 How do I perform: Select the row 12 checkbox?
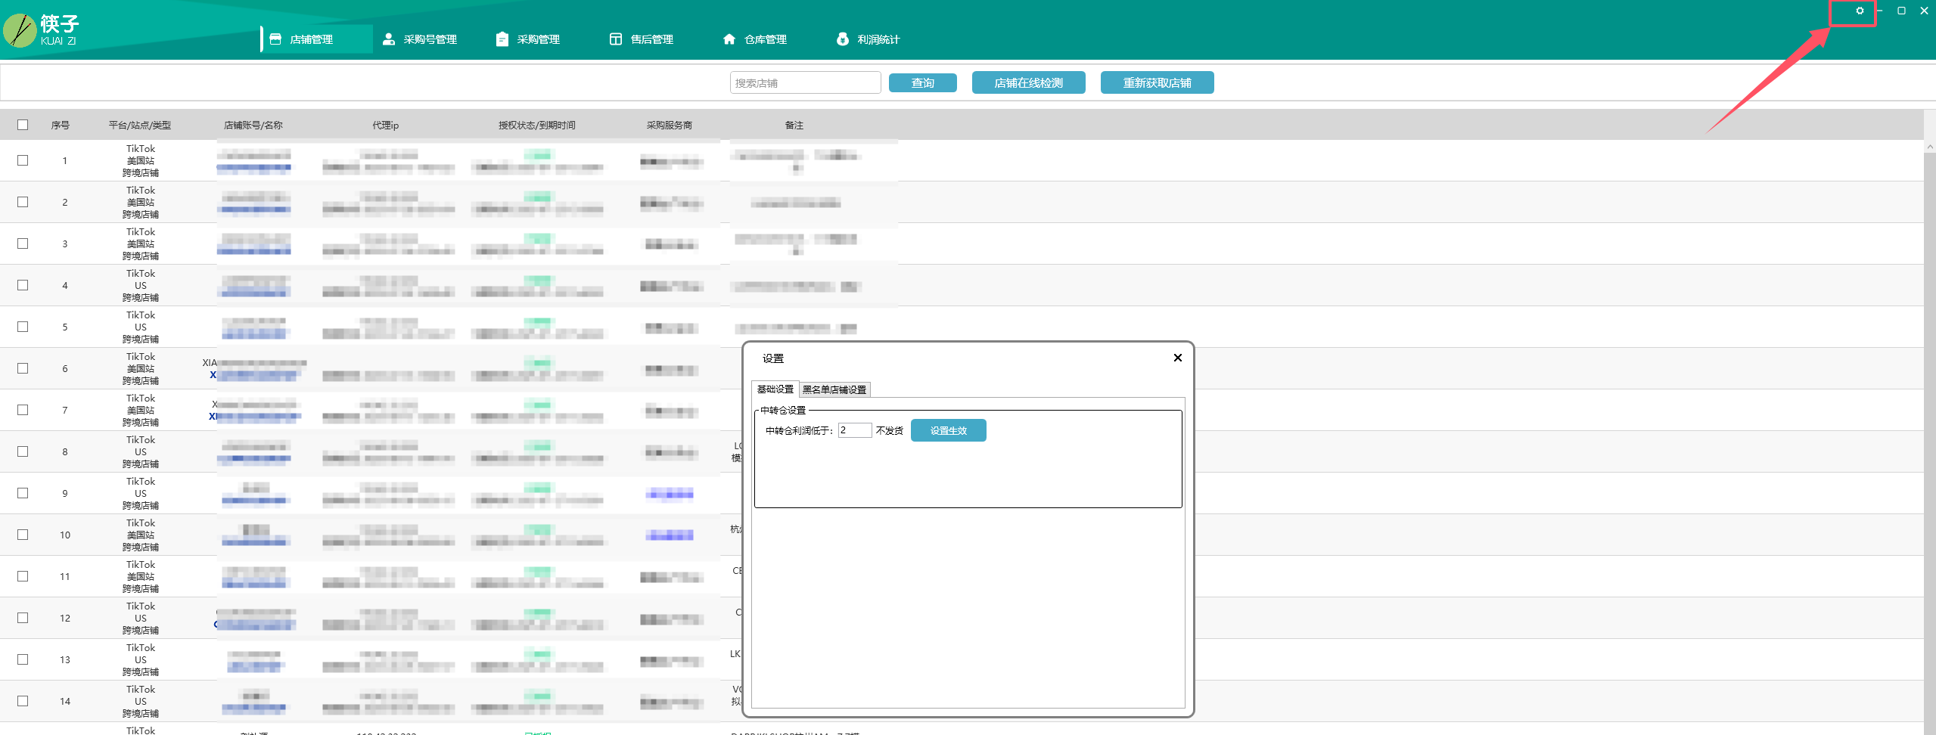pyautogui.click(x=23, y=618)
